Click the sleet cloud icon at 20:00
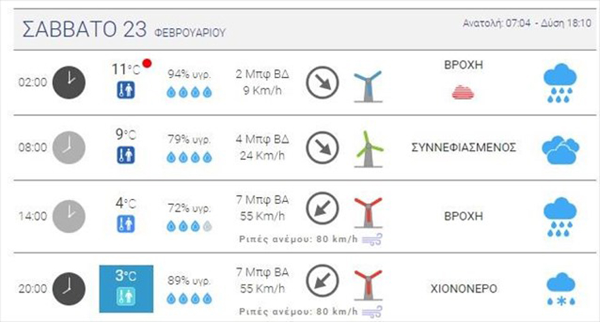The width and height of the screenshot is (600, 322). (x=560, y=289)
